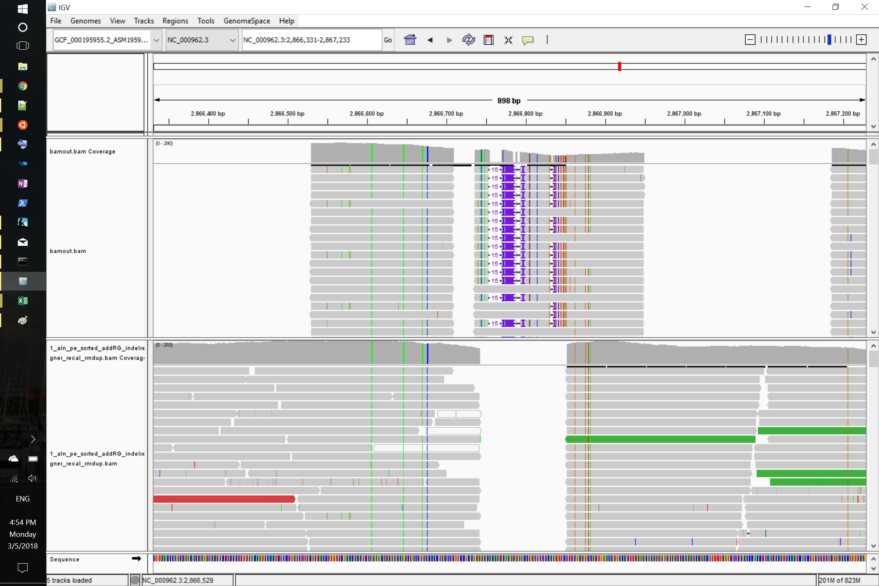Go forward with the right arrow icon

tap(449, 40)
